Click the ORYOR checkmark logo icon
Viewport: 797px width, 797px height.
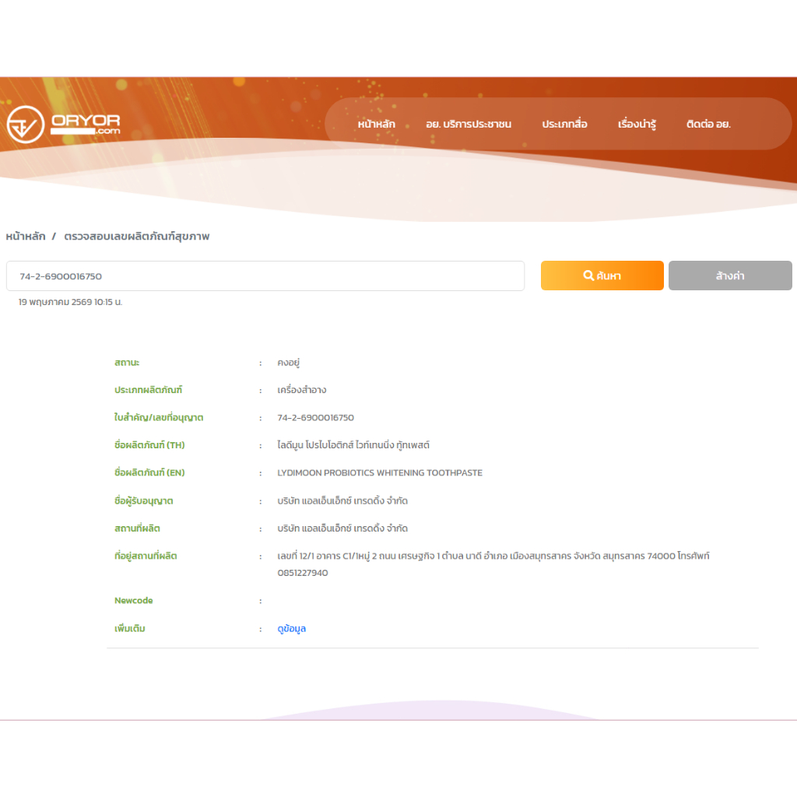pos(26,125)
